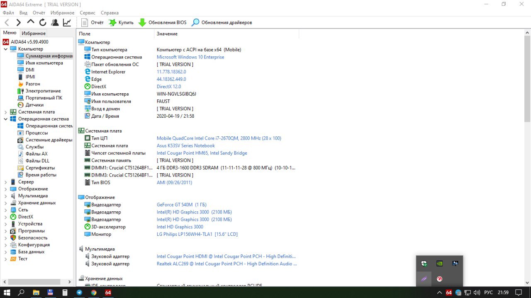Click the Back navigation arrow
531x298 pixels.
[7, 22]
